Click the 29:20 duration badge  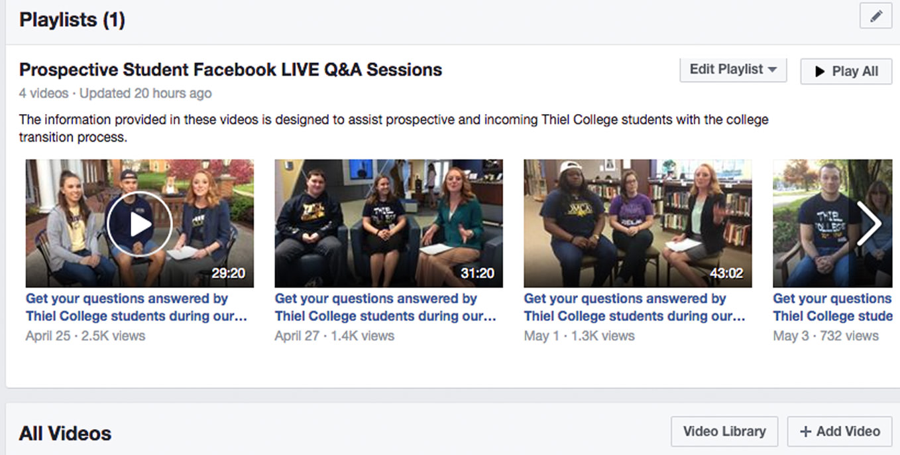(x=229, y=273)
